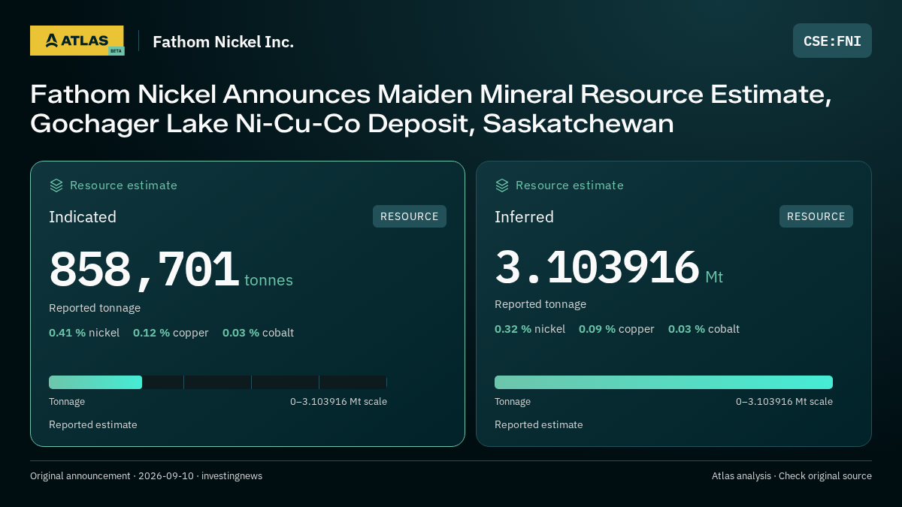Click the RESOURCE tag on Indicated card
The height and width of the screenshot is (507, 902).
click(410, 216)
